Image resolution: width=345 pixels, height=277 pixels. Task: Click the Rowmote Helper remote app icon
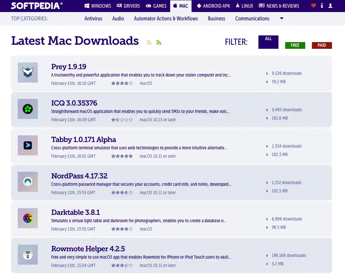coord(28,255)
